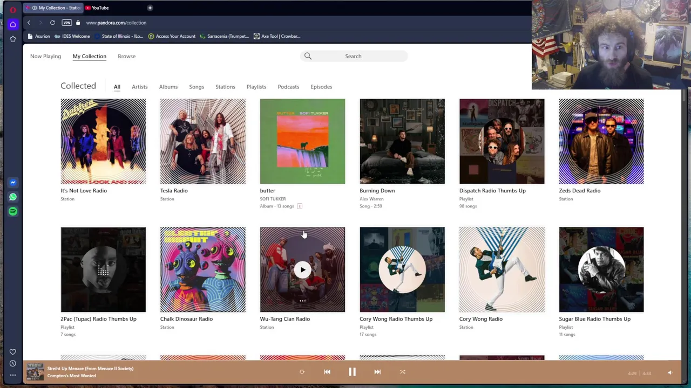
Task: Open the heart pinboards icon in sidebar
Action: [x=13, y=352]
